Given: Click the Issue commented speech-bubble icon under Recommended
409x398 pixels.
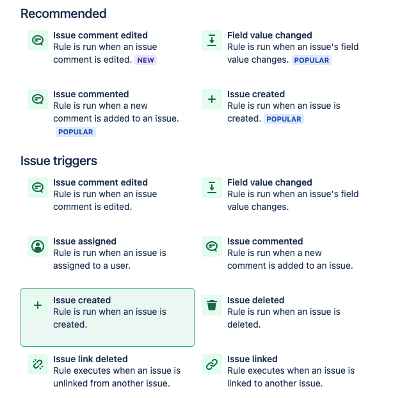Looking at the screenshot, I should click(38, 99).
